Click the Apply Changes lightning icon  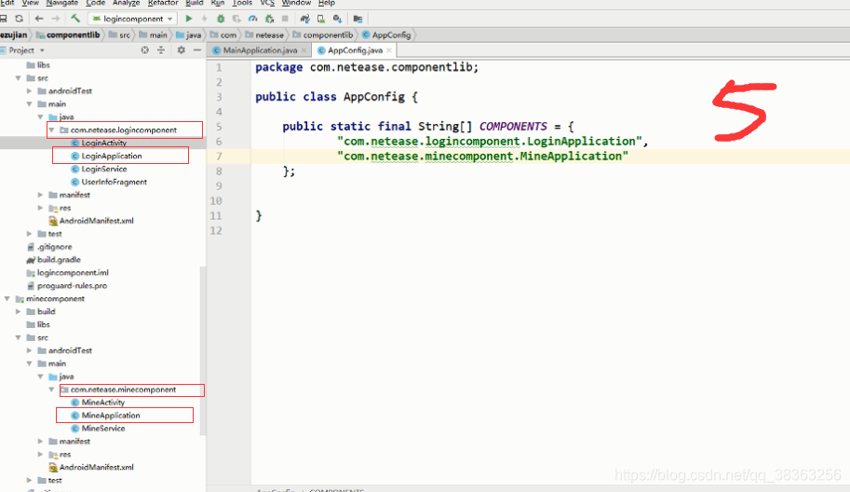point(205,19)
